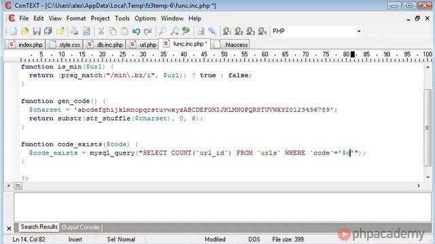
Task: Print the document via printer icon
Action: (74, 31)
